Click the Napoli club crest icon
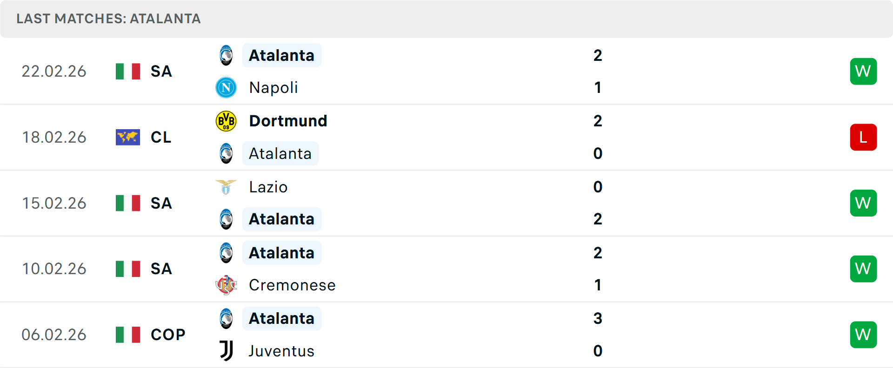 pos(226,87)
